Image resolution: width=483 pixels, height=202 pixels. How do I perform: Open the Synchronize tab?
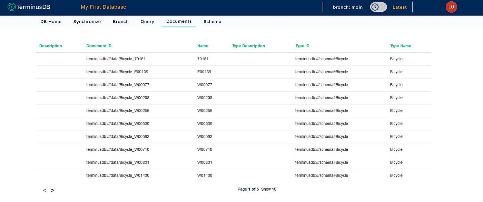(x=87, y=21)
